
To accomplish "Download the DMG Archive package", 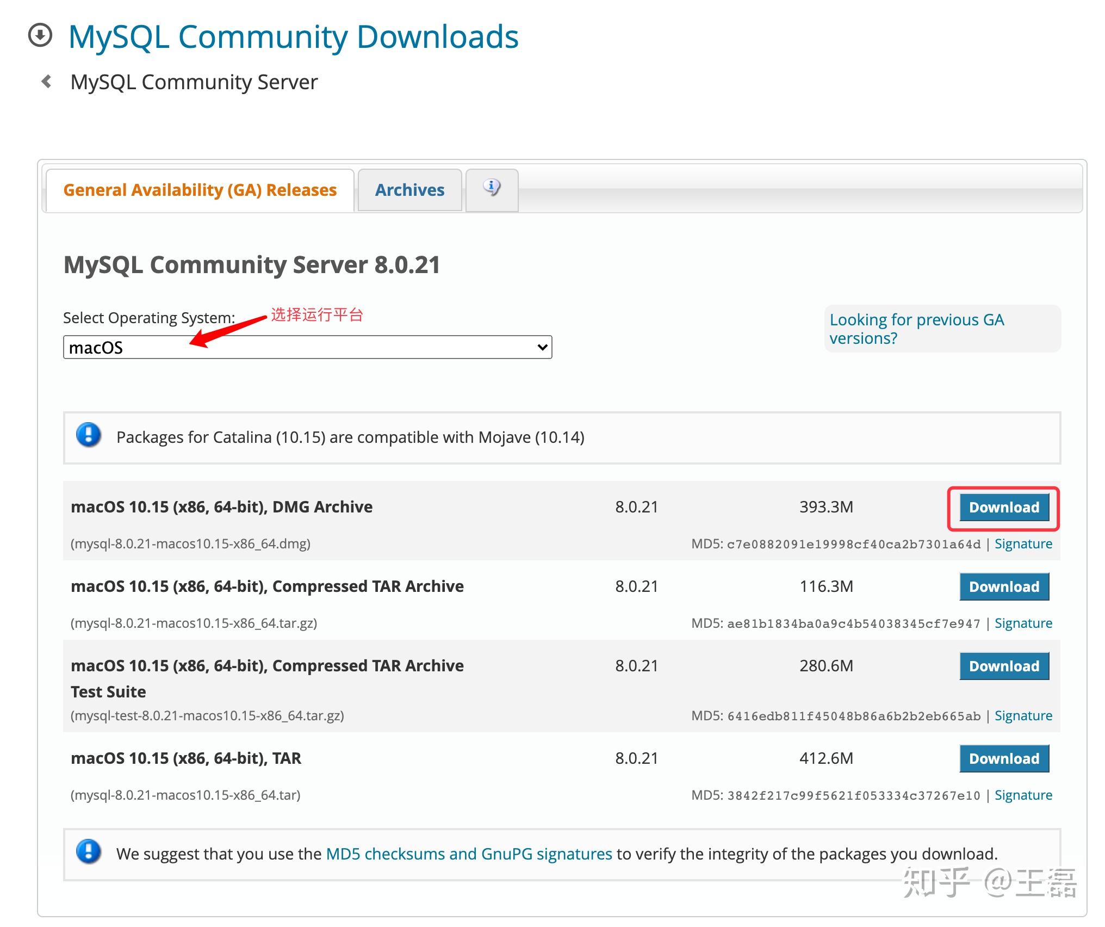I will [1003, 507].
